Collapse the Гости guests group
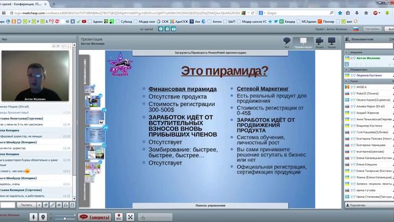 click(x=346, y=81)
